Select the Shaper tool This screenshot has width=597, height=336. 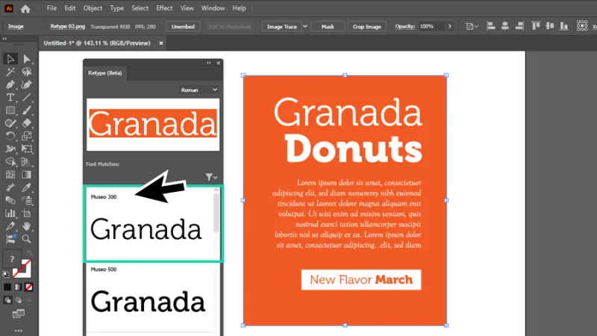click(10, 123)
